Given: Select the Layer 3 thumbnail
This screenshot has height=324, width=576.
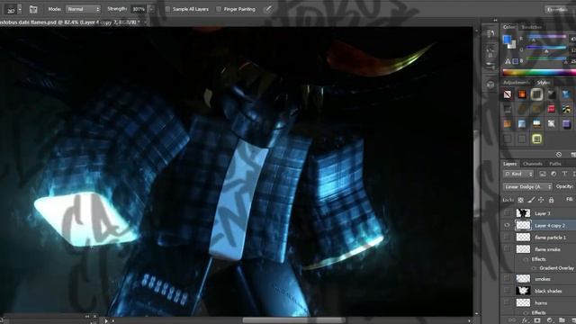Looking at the screenshot, I should click(x=523, y=213).
